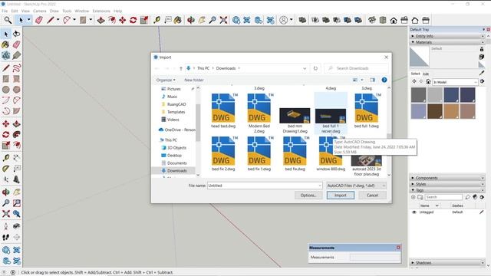Select the dark gray material swatch
Image resolution: width=491 pixels, height=276 pixels.
(419, 95)
